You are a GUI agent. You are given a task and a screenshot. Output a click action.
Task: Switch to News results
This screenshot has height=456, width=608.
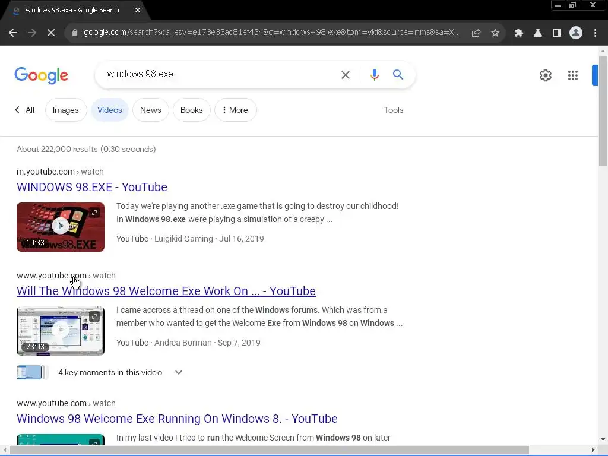click(150, 110)
